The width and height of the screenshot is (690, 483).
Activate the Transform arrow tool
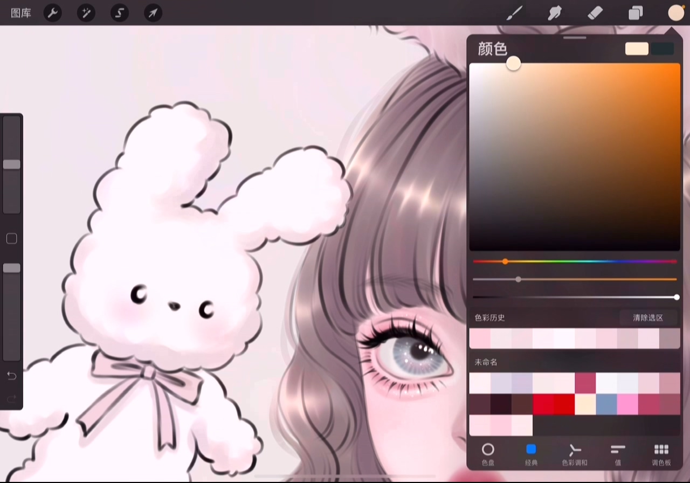coord(153,13)
